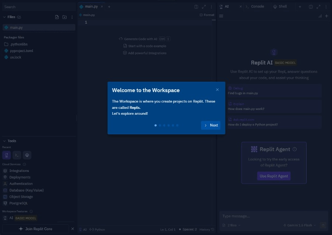
Task: Add a new tab in editor pane
Action: click(109, 7)
